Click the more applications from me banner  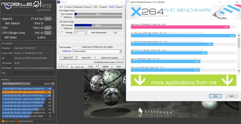coord(183,80)
